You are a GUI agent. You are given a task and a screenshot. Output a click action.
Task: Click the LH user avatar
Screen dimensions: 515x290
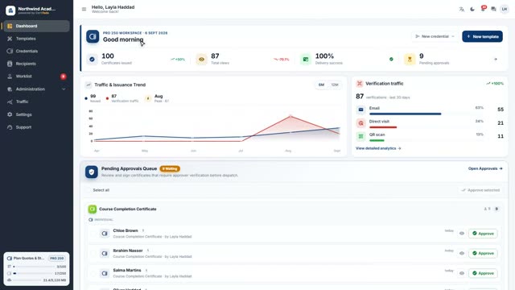pyautogui.click(x=505, y=9)
